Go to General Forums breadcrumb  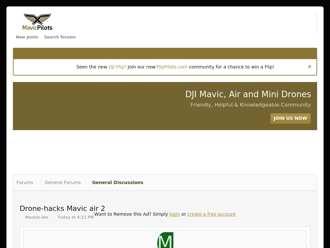(63, 182)
